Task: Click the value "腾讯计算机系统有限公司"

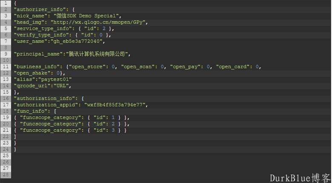Action: (97, 54)
